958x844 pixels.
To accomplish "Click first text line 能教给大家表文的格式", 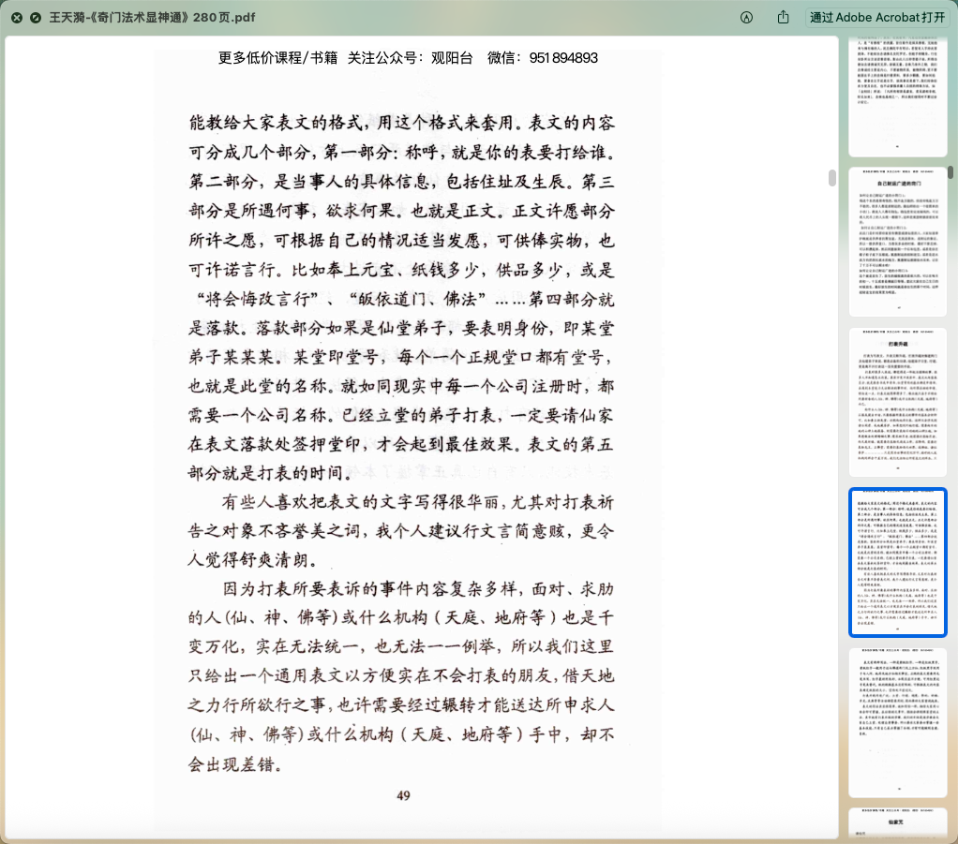I will click(402, 124).
